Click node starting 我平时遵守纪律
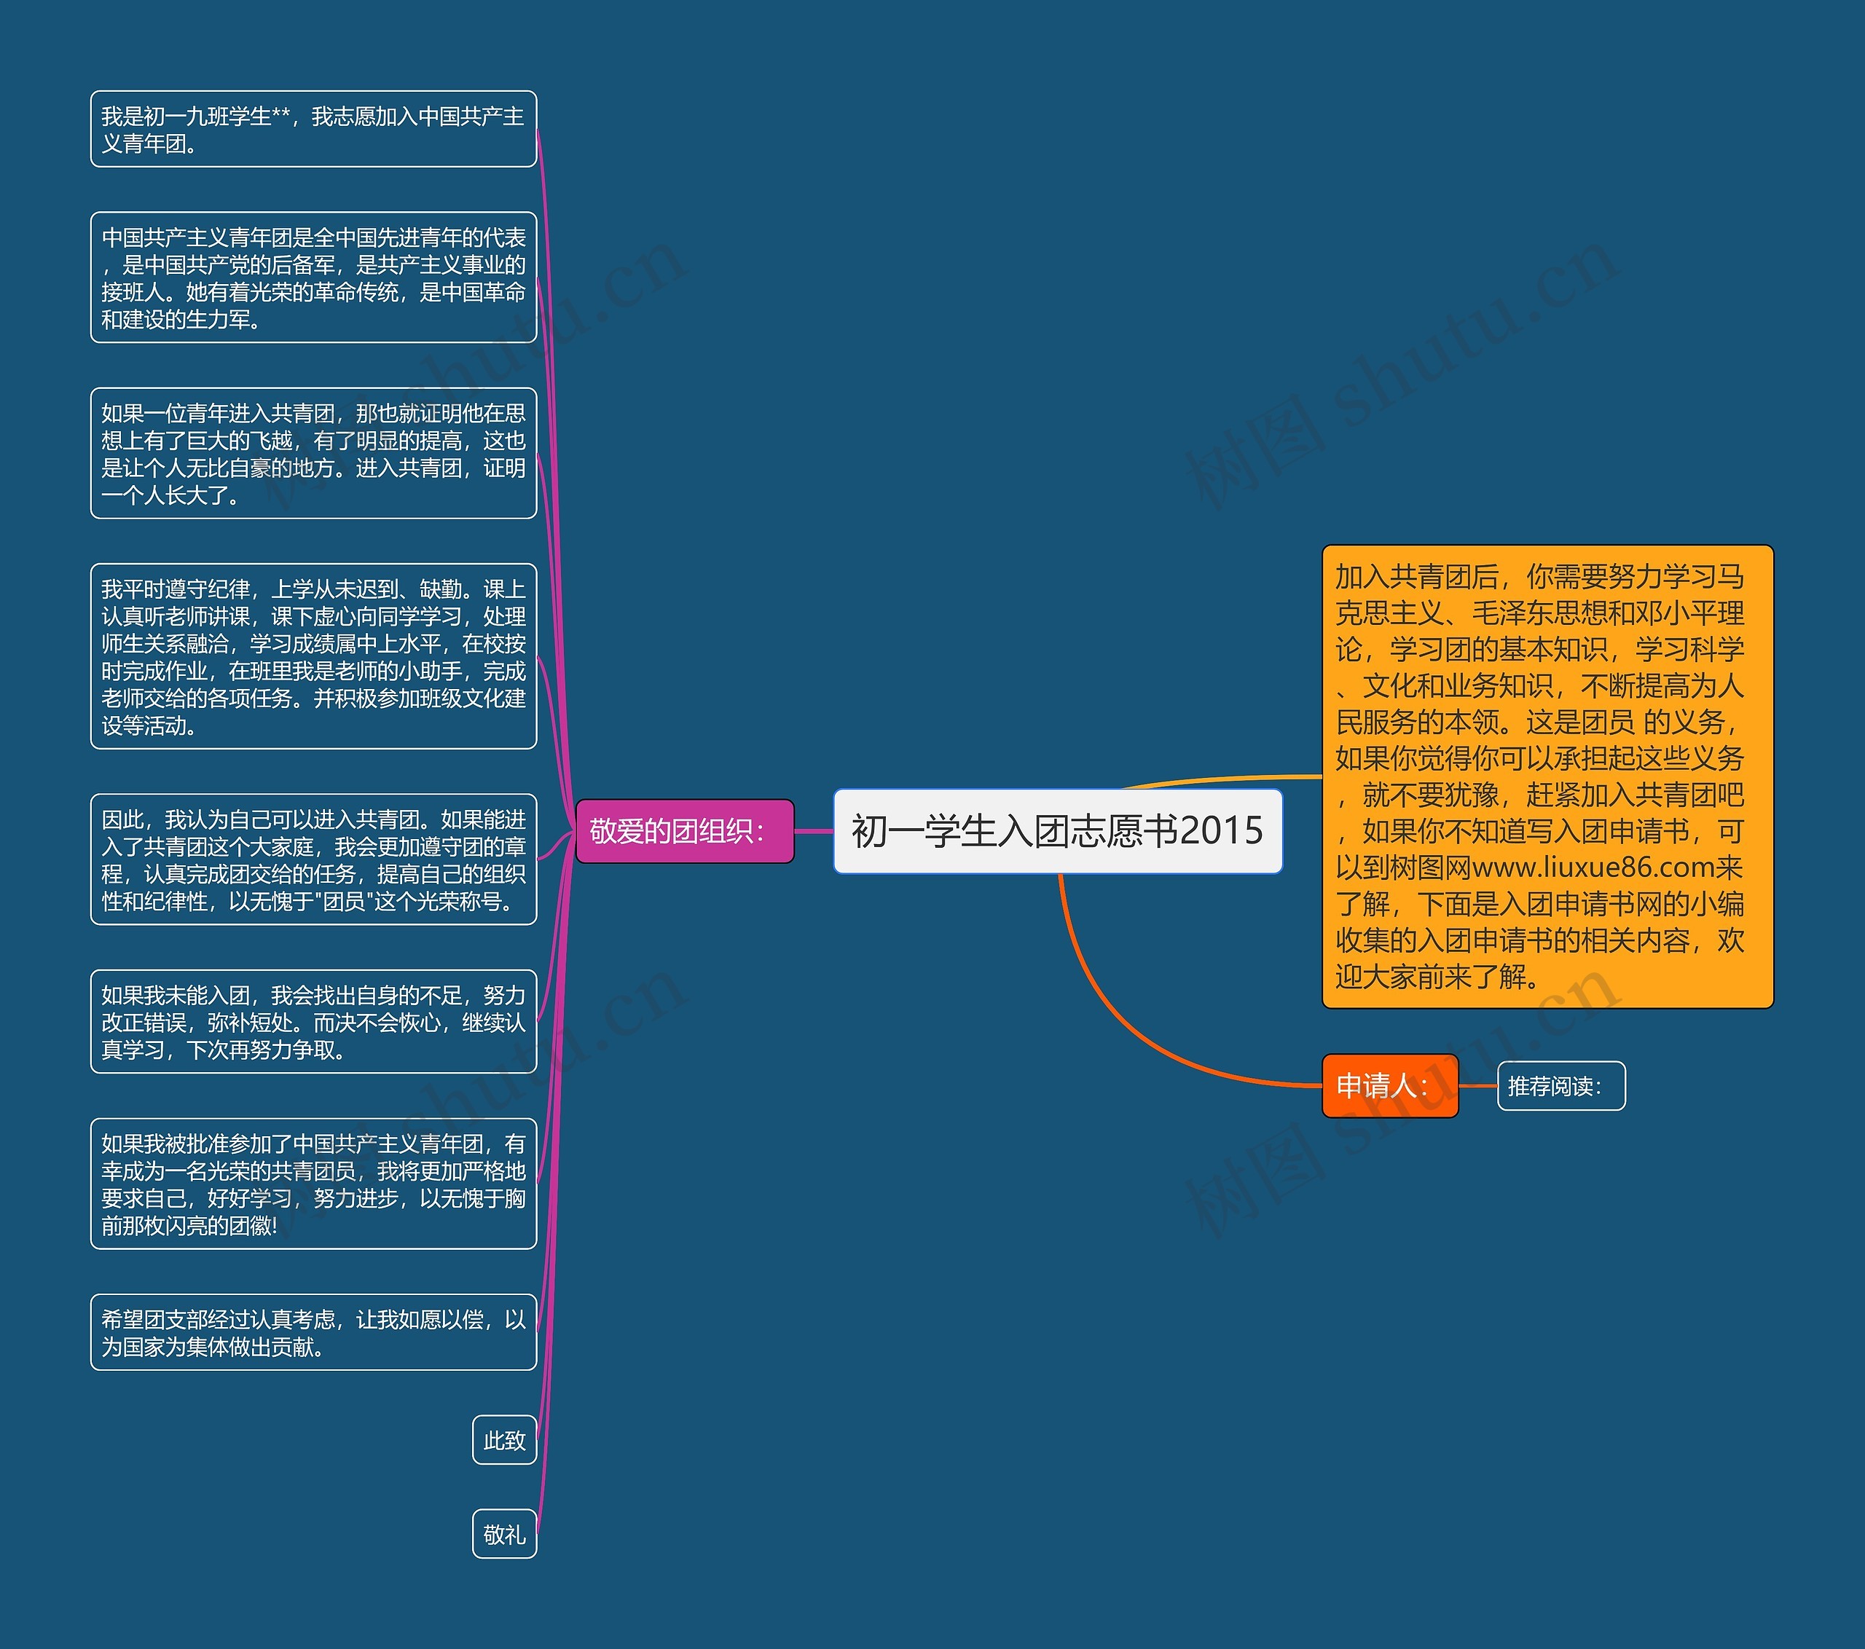This screenshot has height=1649, width=1865. pyautogui.click(x=313, y=657)
